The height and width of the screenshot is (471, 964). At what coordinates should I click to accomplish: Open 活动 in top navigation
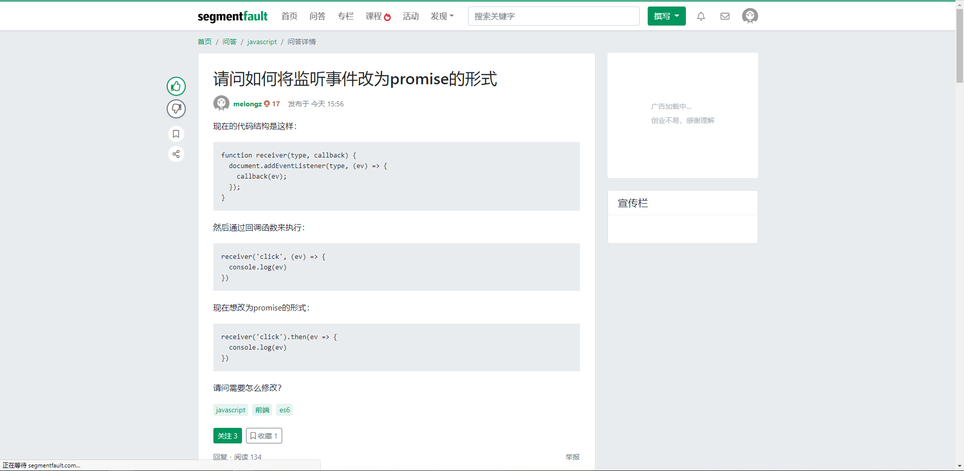(x=411, y=16)
